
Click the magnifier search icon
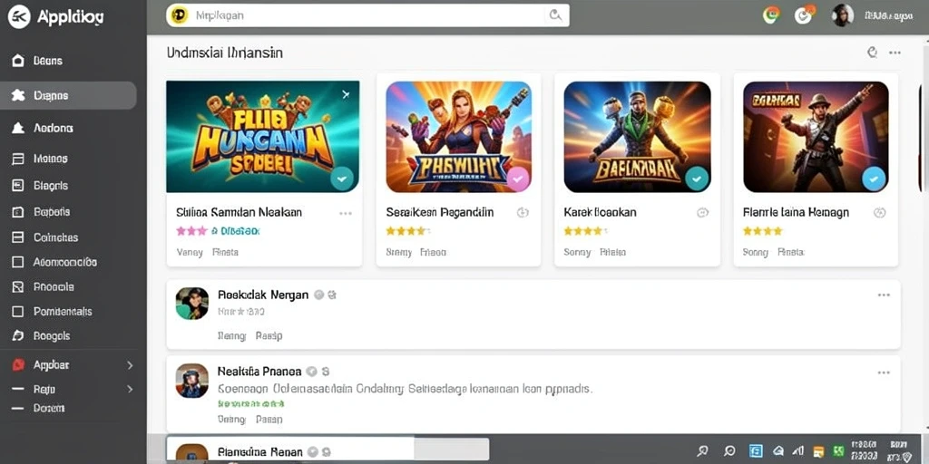pyautogui.click(x=555, y=15)
